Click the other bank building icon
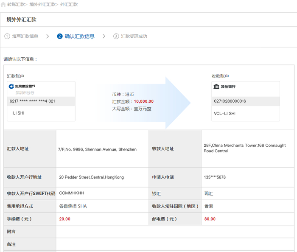The image size is (297, 252). coord(216,86)
